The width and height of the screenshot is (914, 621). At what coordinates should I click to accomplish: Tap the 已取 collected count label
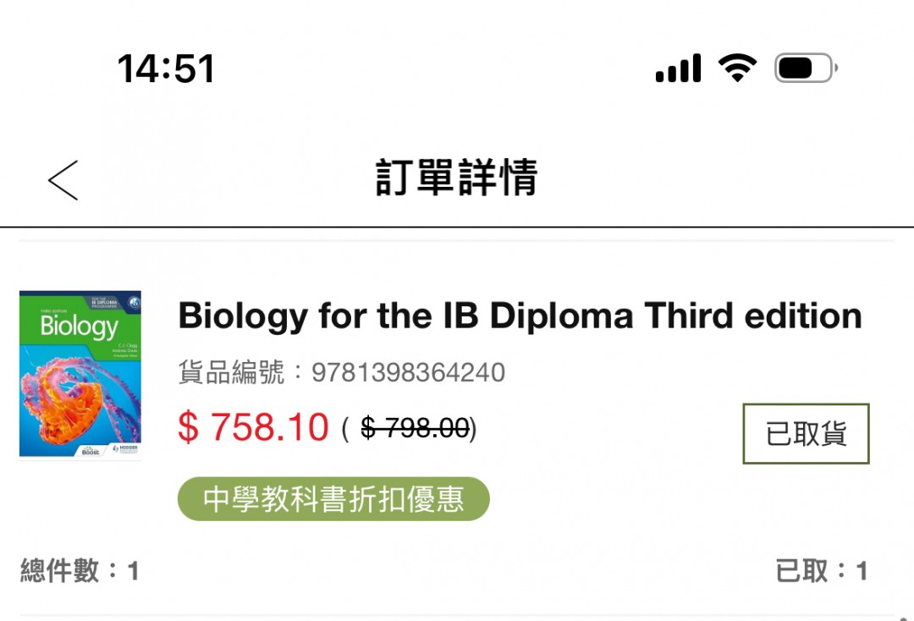821,571
